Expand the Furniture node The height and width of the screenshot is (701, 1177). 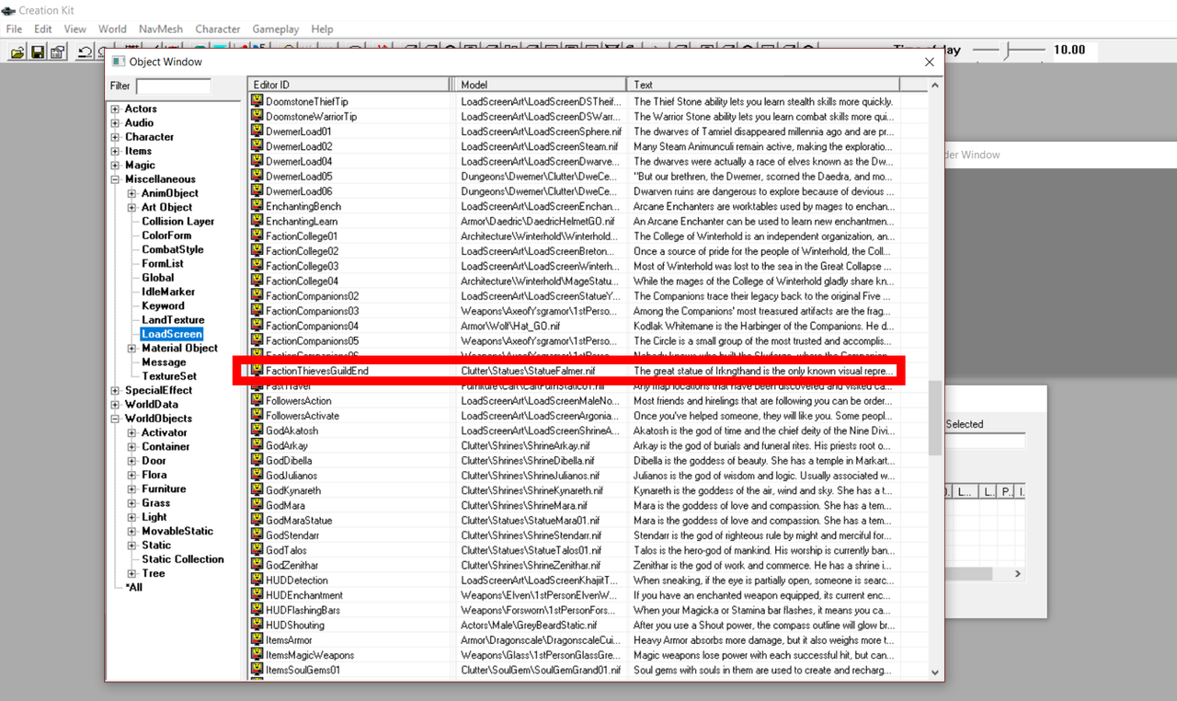coord(131,489)
